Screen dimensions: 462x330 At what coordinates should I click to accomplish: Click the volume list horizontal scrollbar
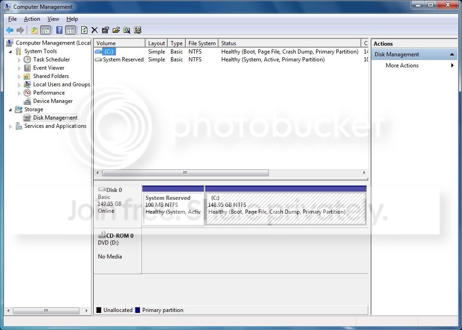[231, 173]
